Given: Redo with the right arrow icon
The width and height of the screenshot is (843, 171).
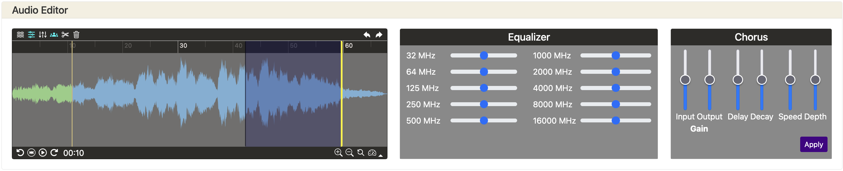Looking at the screenshot, I should coord(379,35).
